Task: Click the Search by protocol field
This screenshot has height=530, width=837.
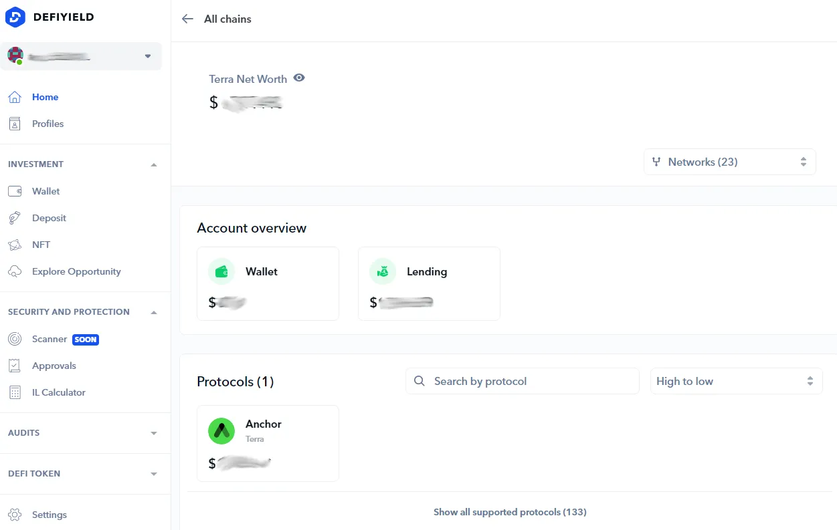Action: (x=523, y=381)
